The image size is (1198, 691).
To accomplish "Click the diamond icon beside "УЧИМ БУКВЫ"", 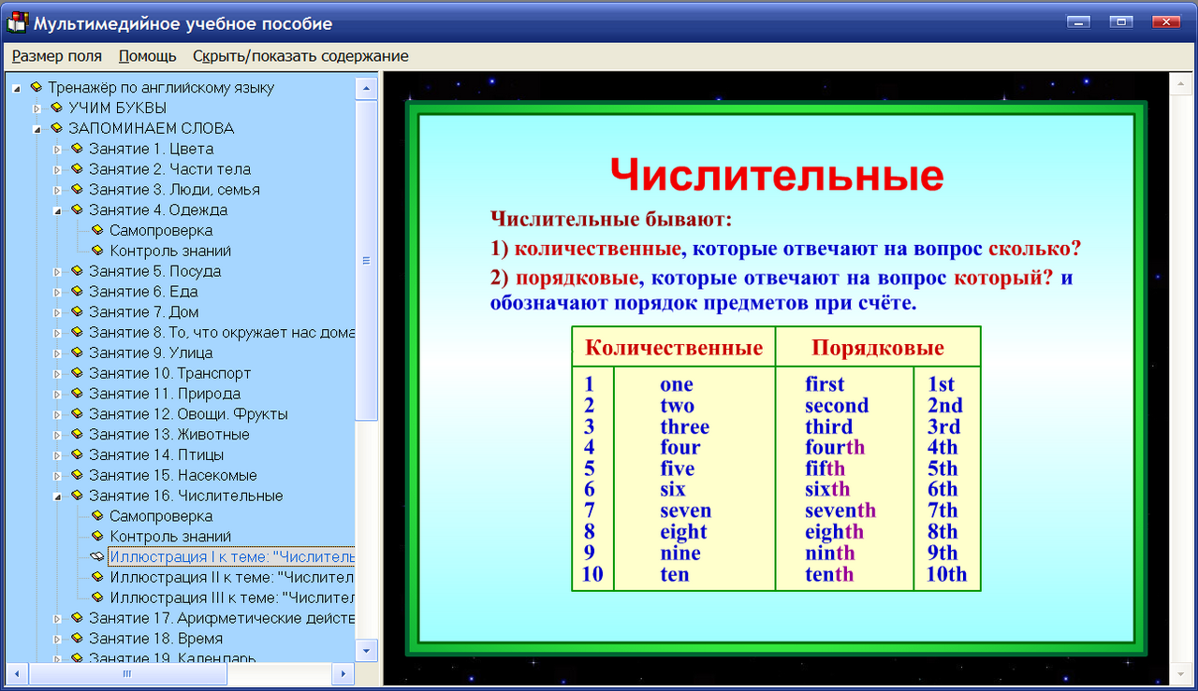I will pos(59,108).
